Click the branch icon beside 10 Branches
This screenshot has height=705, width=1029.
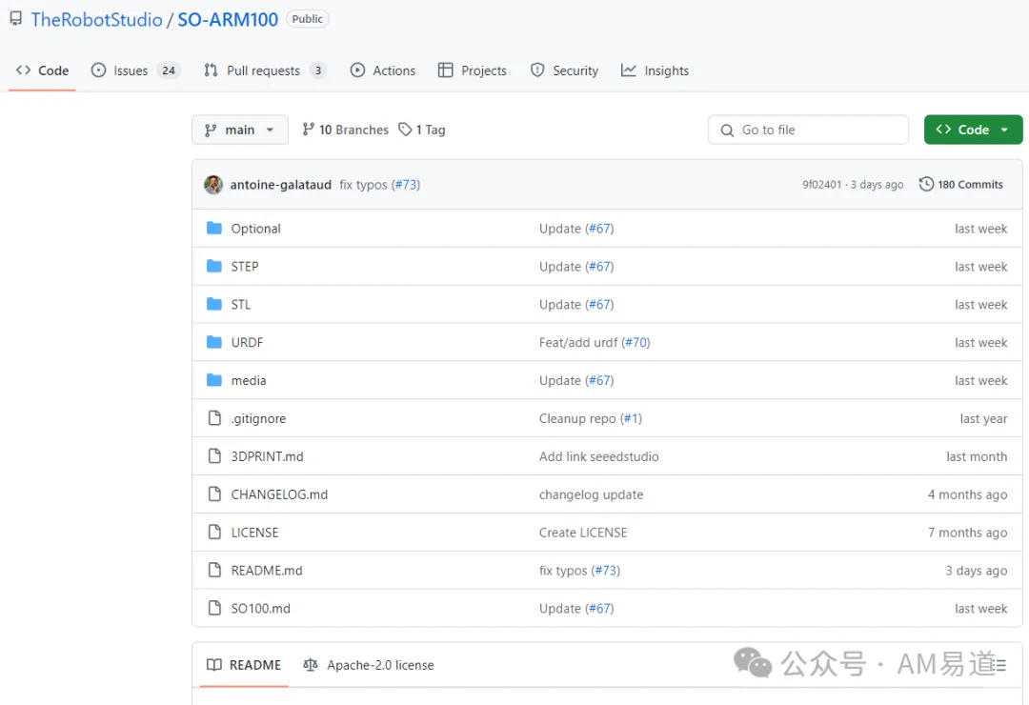point(308,130)
